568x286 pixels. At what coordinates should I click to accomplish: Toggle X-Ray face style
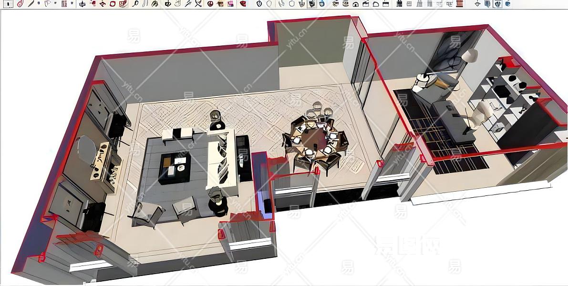[259, 4]
